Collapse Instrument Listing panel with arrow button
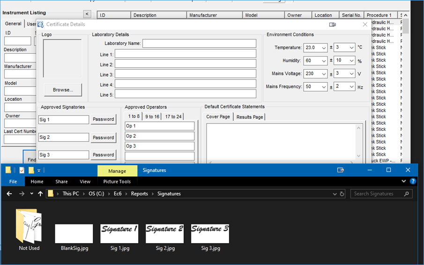This screenshot has width=424, height=265. pyautogui.click(x=87, y=14)
